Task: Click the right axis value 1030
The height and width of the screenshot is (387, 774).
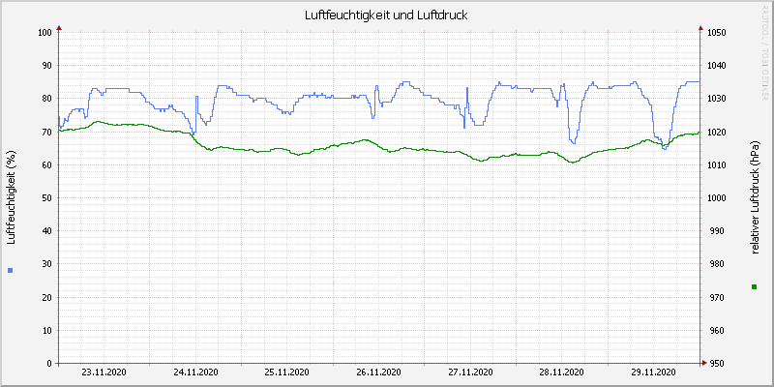Action: [717, 99]
